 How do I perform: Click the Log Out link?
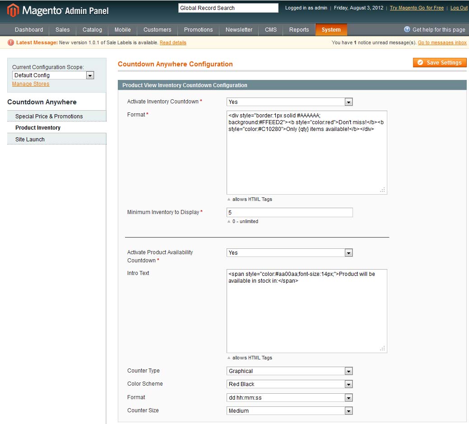click(459, 8)
